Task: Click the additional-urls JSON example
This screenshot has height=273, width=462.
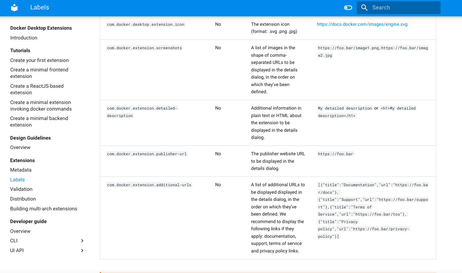Action: [x=373, y=211]
